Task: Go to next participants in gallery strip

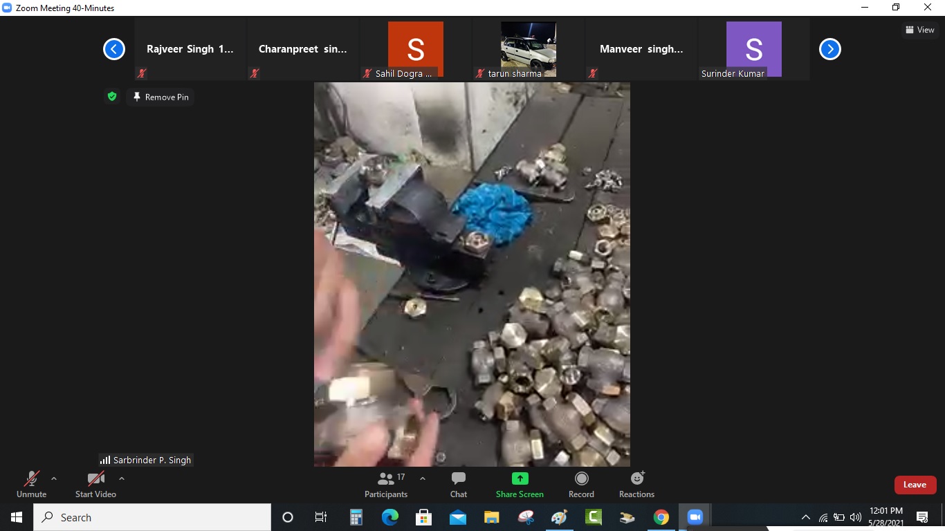Action: click(x=830, y=49)
